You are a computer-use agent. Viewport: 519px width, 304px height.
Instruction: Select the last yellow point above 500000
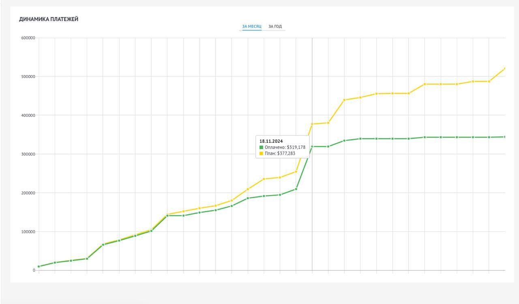(x=504, y=69)
